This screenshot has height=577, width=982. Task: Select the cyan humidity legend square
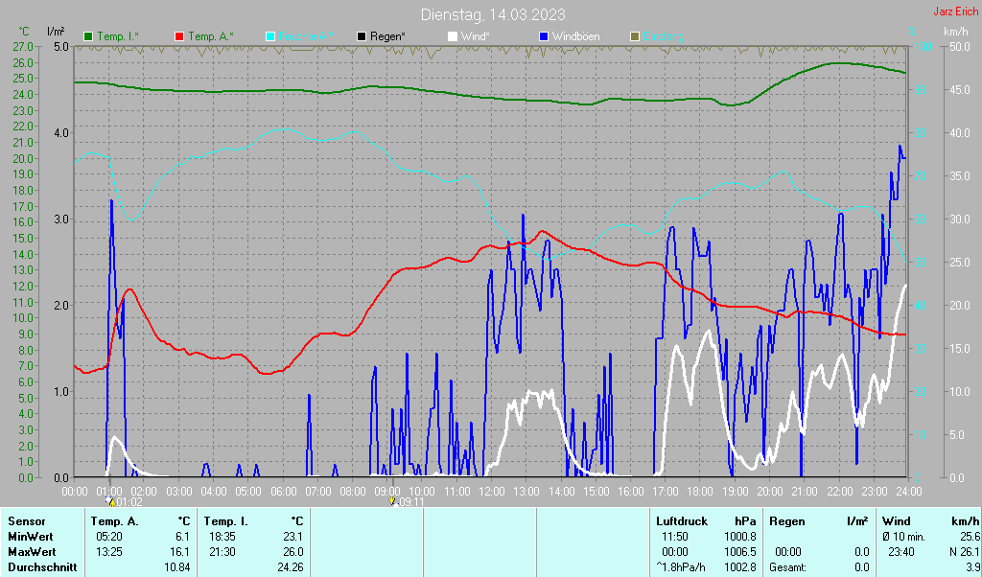tap(270, 36)
